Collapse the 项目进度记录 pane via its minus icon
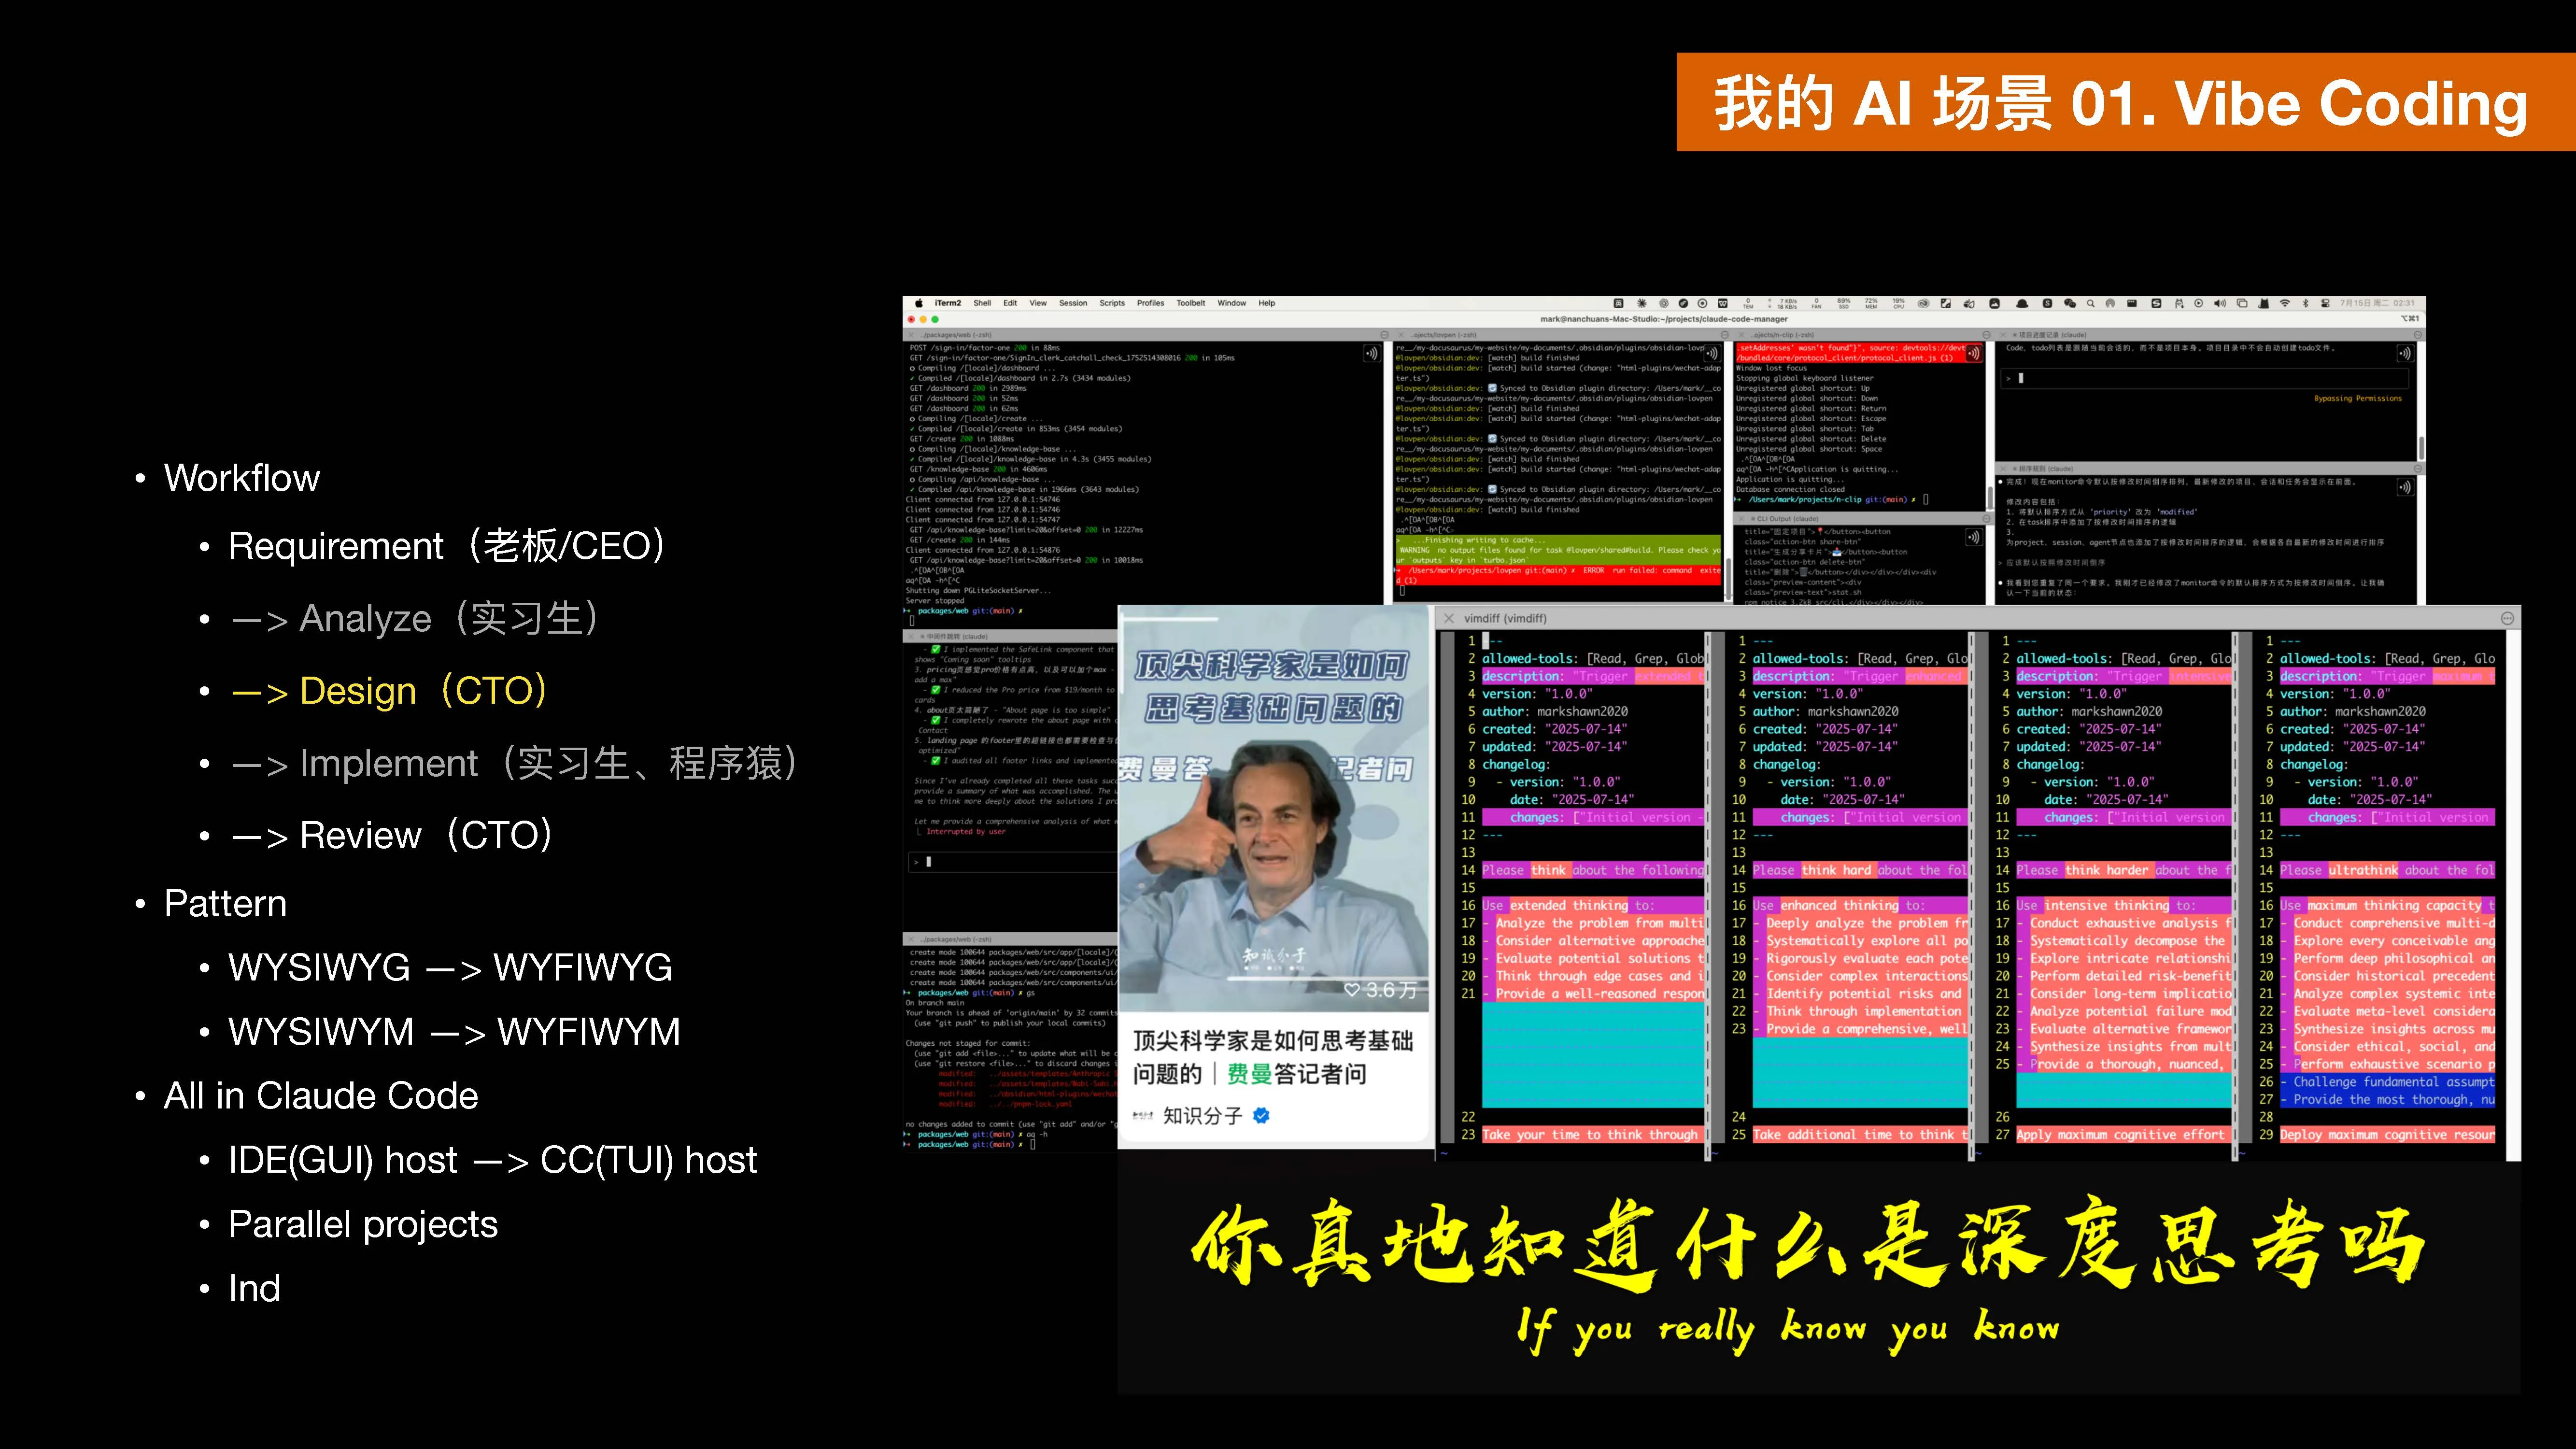Screen dimensions: 2576x1449 click(x=2418, y=335)
